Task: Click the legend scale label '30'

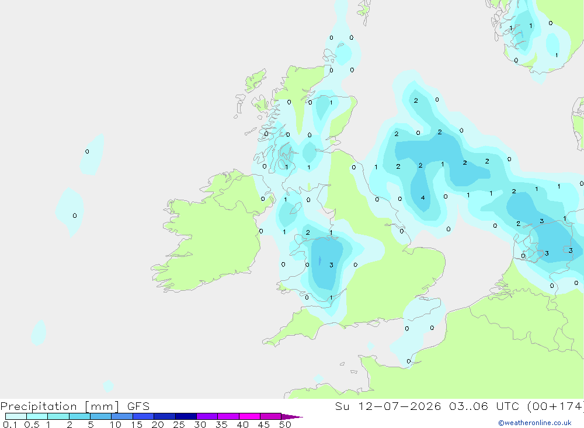Action: click(x=200, y=424)
